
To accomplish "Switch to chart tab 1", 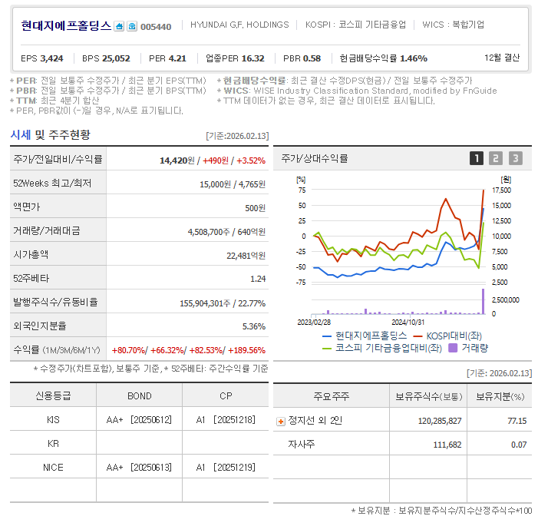I will [x=477, y=158].
